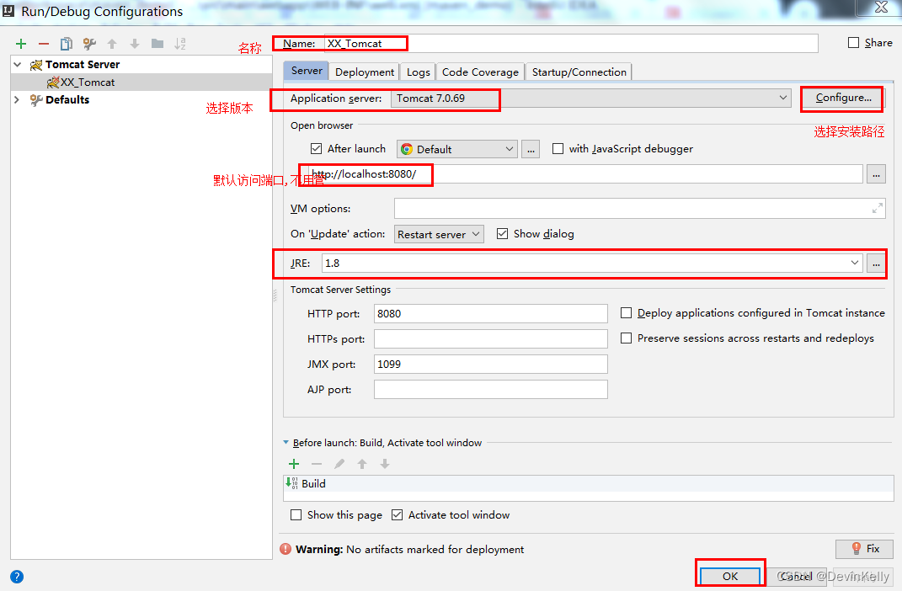Enable Deploy applications configured in Tomcat instance
This screenshot has width=902, height=591.
pyautogui.click(x=626, y=312)
